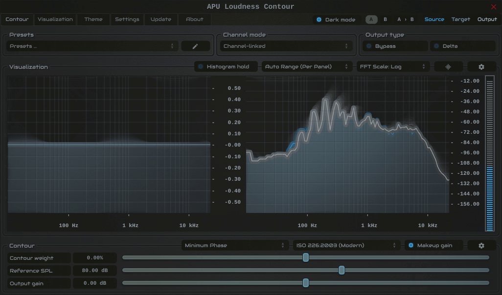Toggle Makeup gain
Screen dimensions: 502x295
[x=434, y=246]
